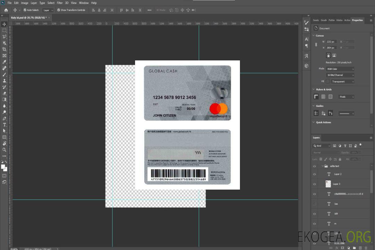Image resolution: width=375 pixels, height=250 pixels.
Task: Switch to the History panel tab
Action: [339, 20]
